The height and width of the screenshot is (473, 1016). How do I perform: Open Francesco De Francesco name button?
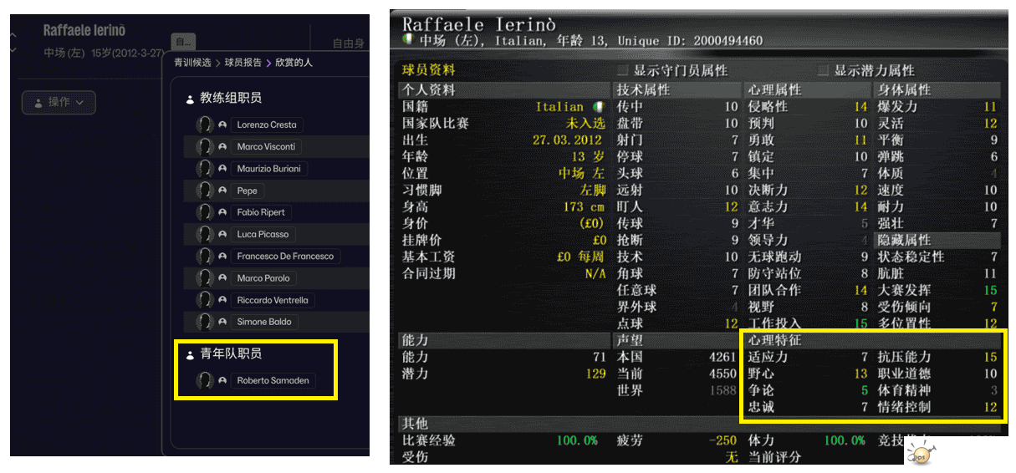pos(285,257)
